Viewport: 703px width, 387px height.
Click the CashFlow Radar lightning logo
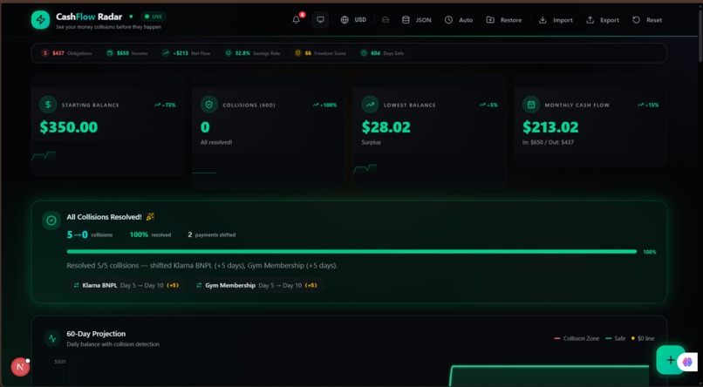tap(40, 20)
